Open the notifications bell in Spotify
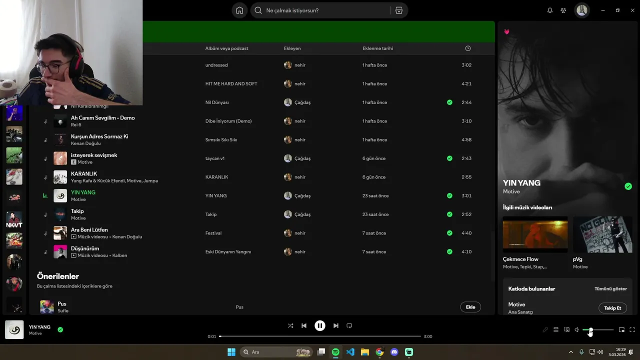 [550, 10]
